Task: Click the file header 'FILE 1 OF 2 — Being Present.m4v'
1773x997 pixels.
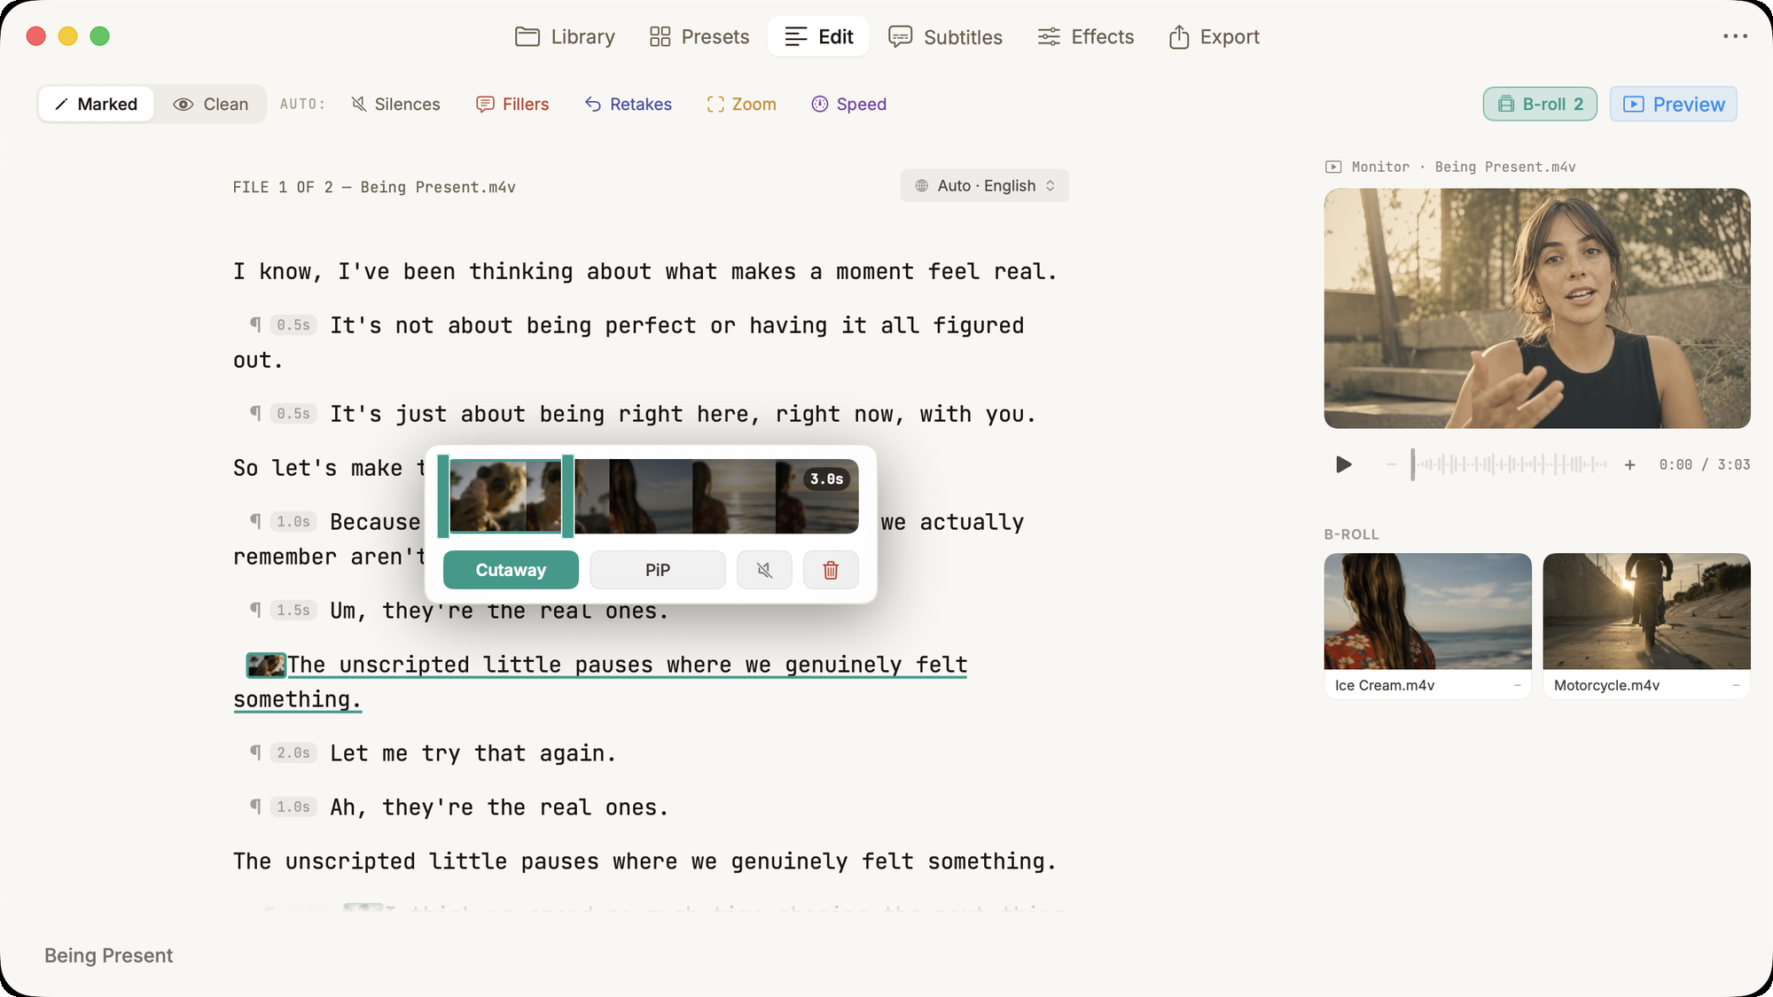Action: [374, 187]
